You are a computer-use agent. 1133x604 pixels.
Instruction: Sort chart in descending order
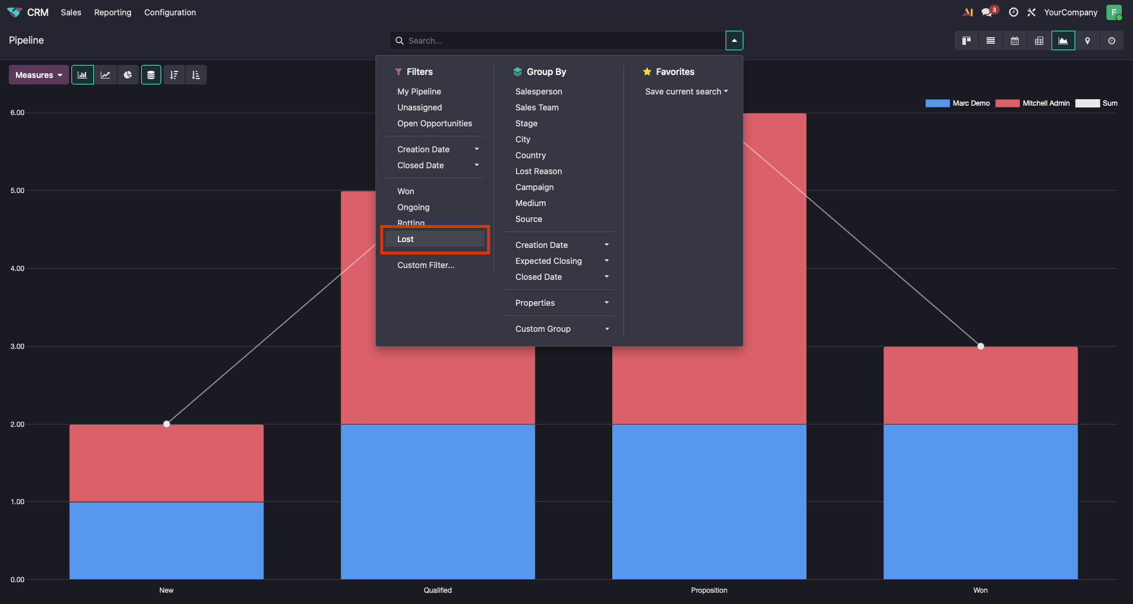(x=174, y=75)
